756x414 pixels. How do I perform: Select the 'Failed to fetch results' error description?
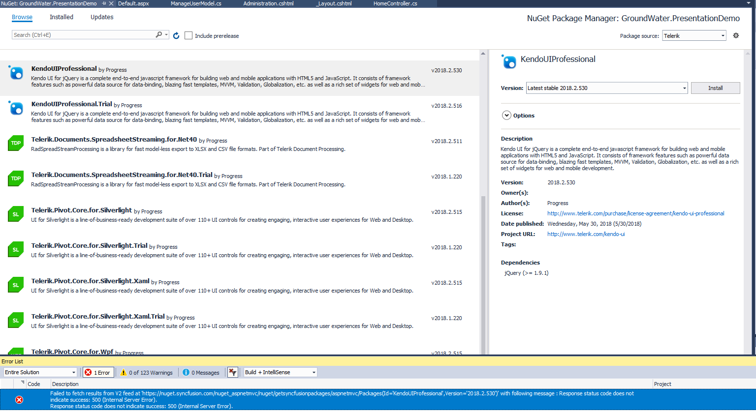click(342, 400)
